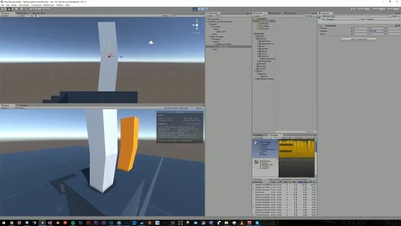The height and width of the screenshot is (226, 401).
Task: Open the File menu
Action: coord(3,5)
